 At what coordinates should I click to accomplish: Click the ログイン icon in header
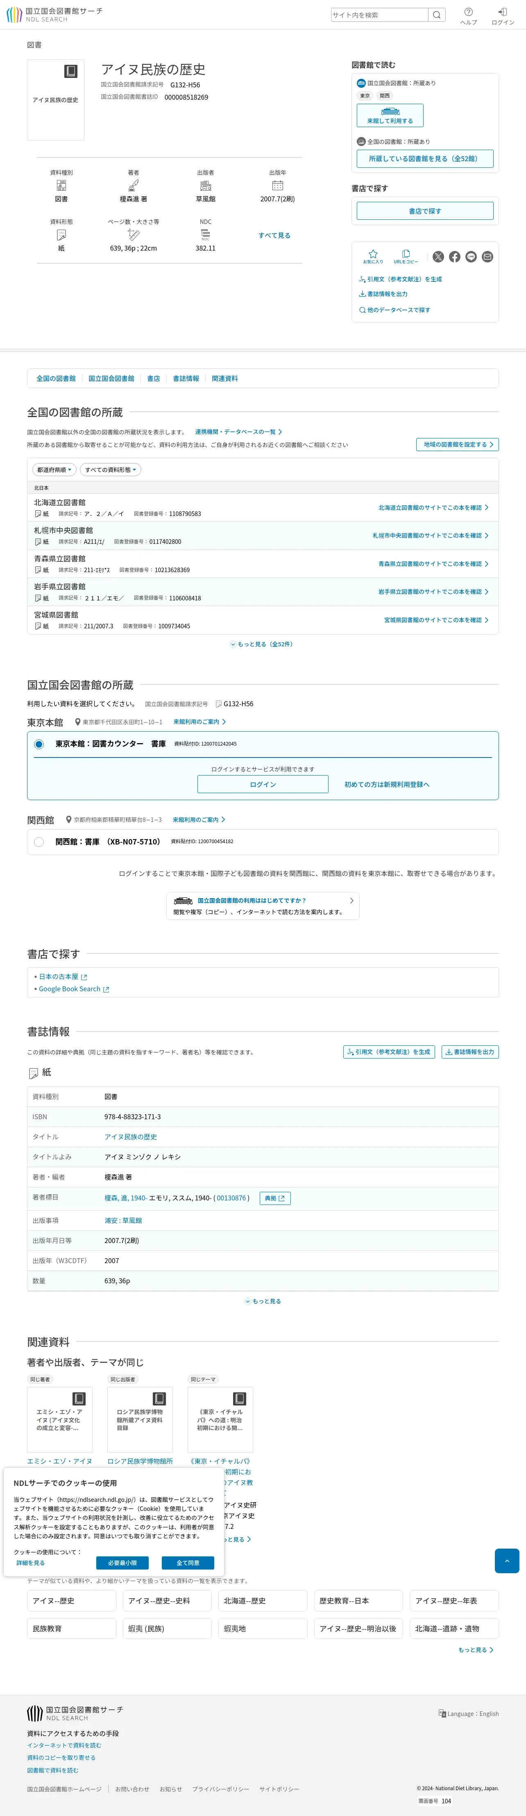(503, 16)
